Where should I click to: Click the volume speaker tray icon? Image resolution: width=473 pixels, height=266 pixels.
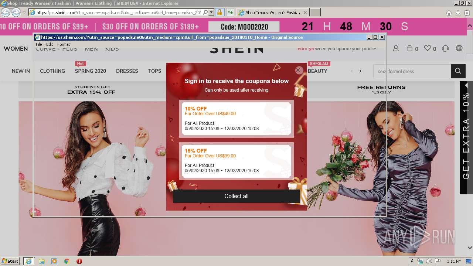coord(429,261)
